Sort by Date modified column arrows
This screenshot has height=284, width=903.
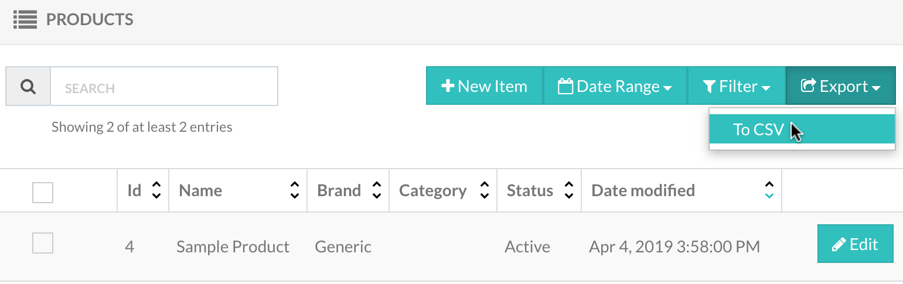coord(769,190)
